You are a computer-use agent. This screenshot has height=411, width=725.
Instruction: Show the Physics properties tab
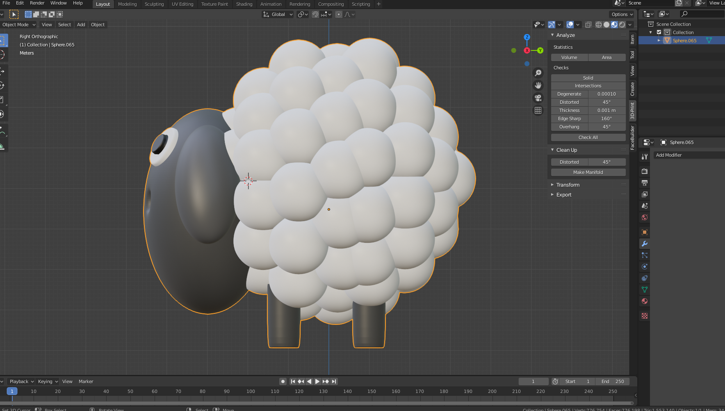(644, 266)
